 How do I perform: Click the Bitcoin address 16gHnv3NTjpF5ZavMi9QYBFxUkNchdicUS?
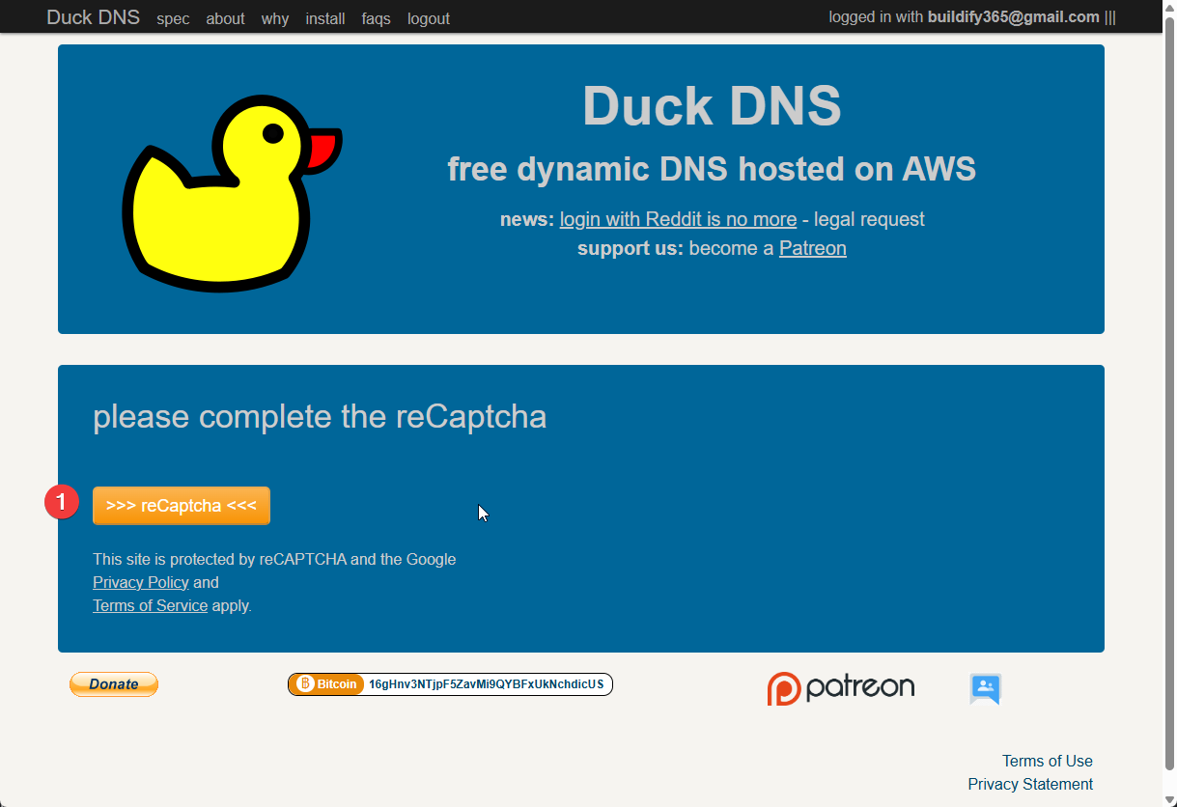pyautogui.click(x=487, y=684)
